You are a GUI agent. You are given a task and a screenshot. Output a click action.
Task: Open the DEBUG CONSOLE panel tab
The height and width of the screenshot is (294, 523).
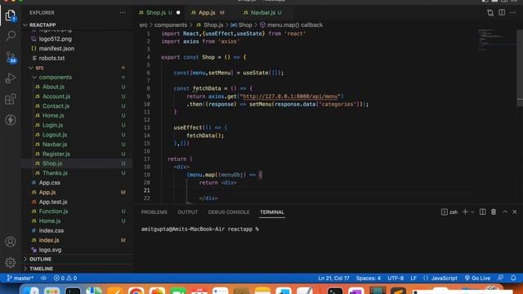pyautogui.click(x=229, y=212)
